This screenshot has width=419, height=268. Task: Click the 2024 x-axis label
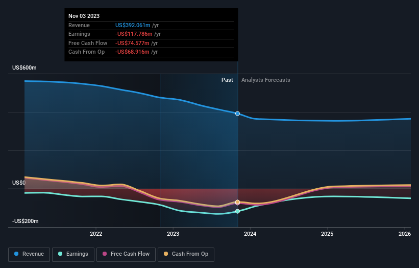[250, 234]
